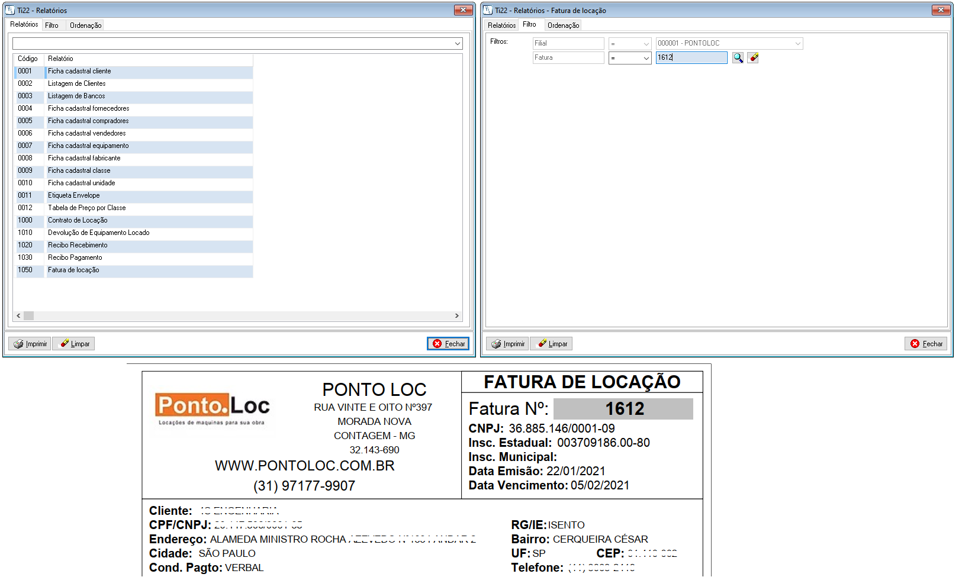Click the invoice number 1612 gray box
Image resolution: width=962 pixels, height=577 pixels.
pyautogui.click(x=623, y=409)
